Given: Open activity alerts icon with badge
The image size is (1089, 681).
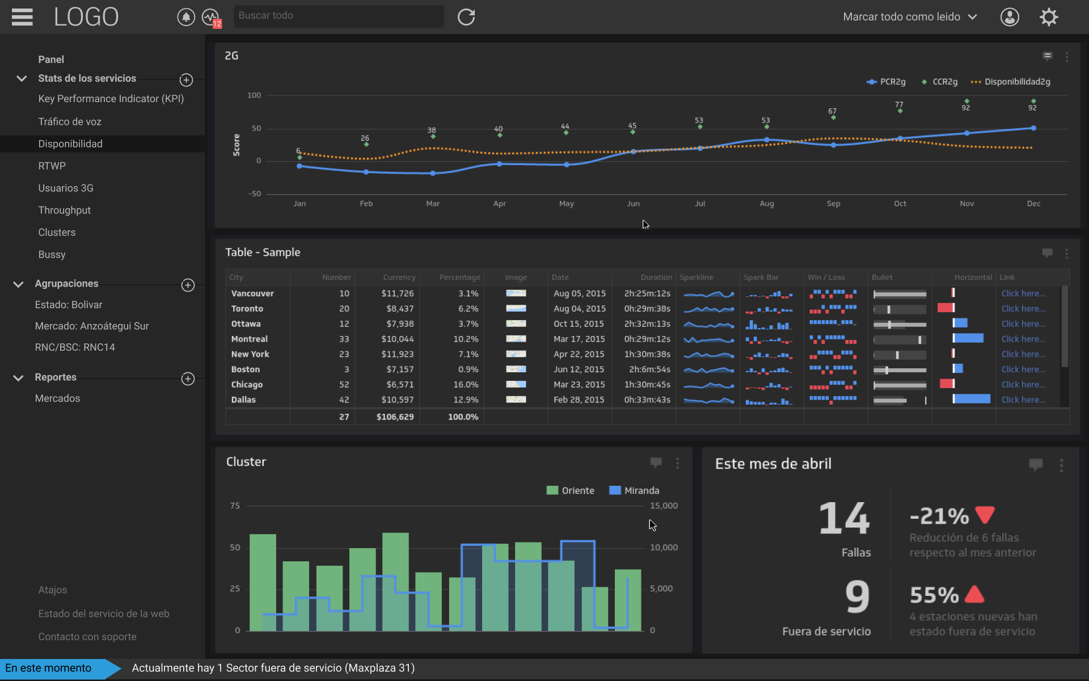Looking at the screenshot, I should click(210, 17).
